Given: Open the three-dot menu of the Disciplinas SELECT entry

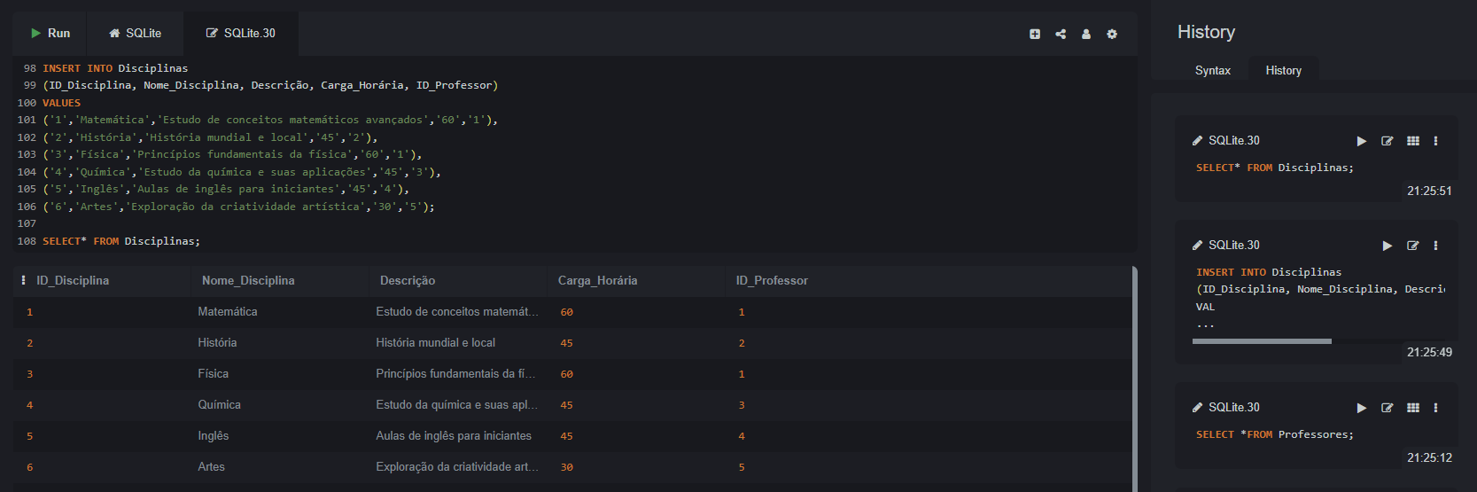Looking at the screenshot, I should [x=1436, y=141].
